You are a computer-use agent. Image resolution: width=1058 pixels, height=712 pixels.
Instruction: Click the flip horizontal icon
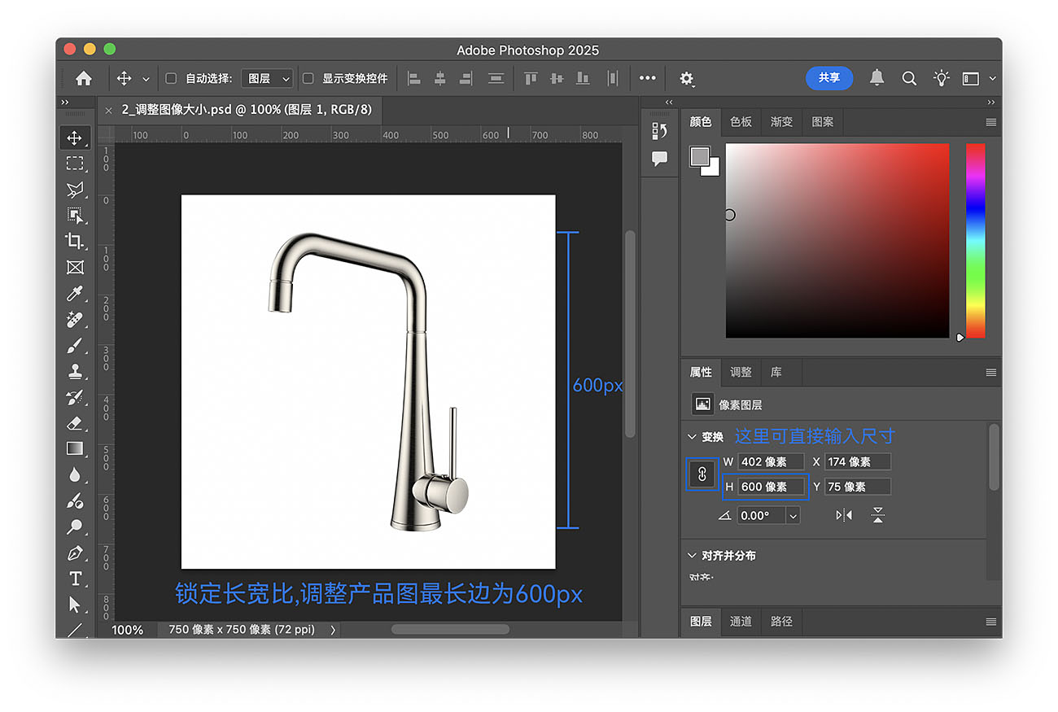844,515
